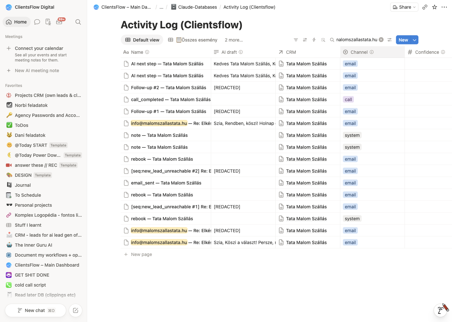
Task: Open the call_completed — Tata Malom Szállás row
Action: pos(170,99)
